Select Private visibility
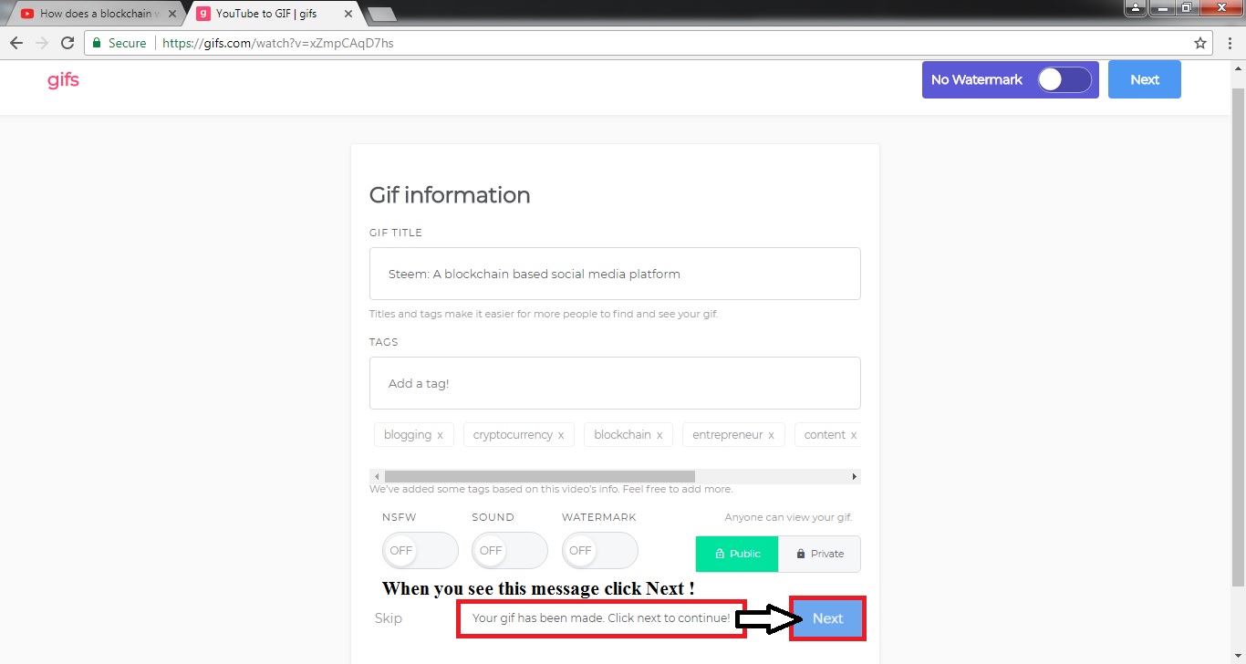 click(819, 554)
